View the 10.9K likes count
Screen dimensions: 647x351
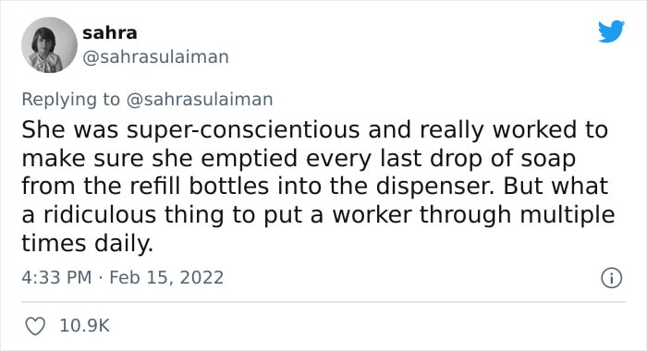coord(85,326)
